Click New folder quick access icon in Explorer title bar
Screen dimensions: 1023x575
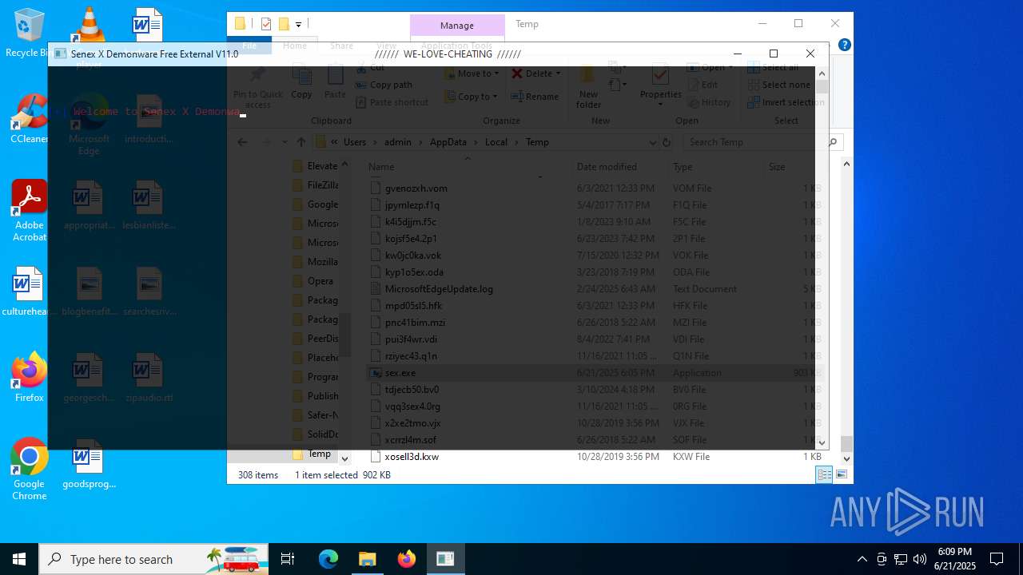tap(284, 24)
